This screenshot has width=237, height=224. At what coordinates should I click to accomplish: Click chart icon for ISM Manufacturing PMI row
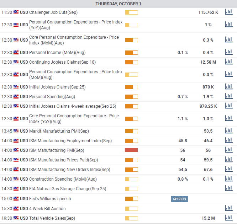point(228,150)
